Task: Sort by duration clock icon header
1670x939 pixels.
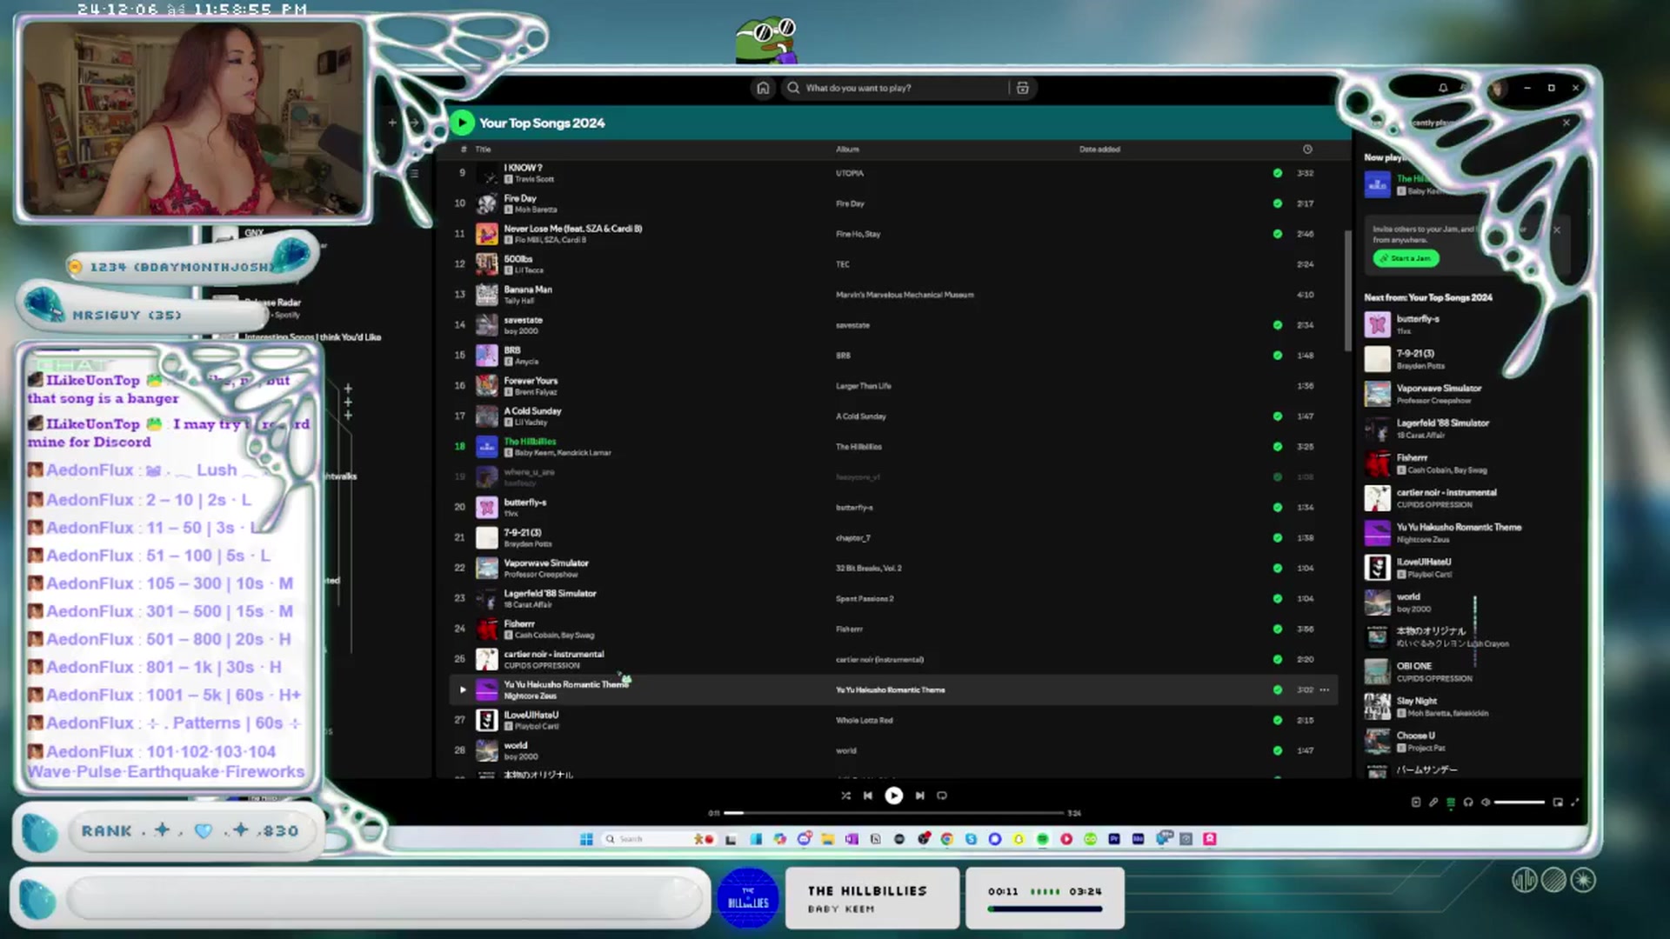Action: [x=1307, y=150]
